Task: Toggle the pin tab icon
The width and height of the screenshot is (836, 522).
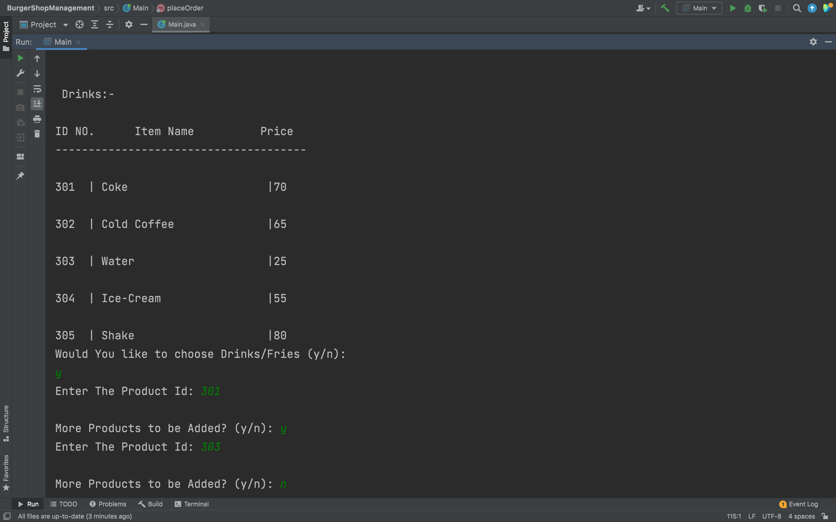Action: tap(20, 175)
